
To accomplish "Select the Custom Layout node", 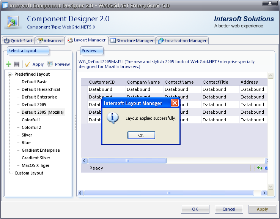I will (29, 173).
